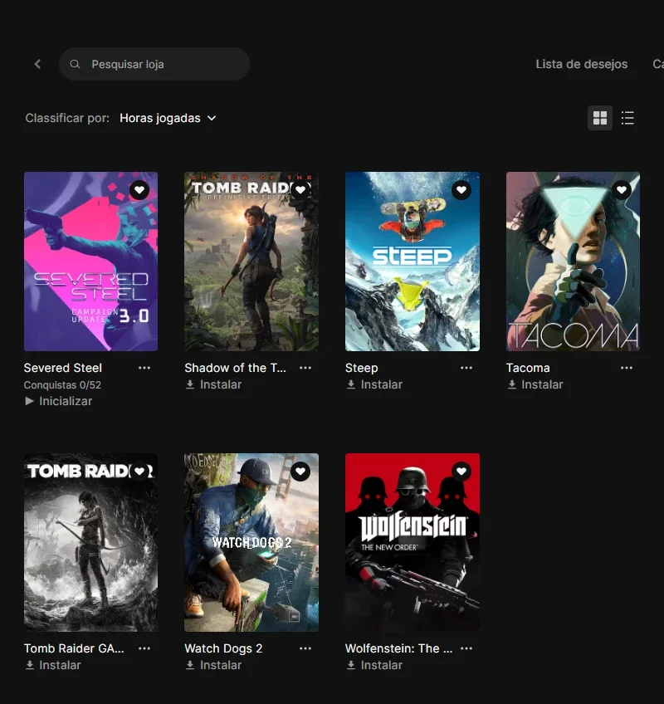Toggle favorite heart on Watch Dogs 2

click(x=300, y=471)
